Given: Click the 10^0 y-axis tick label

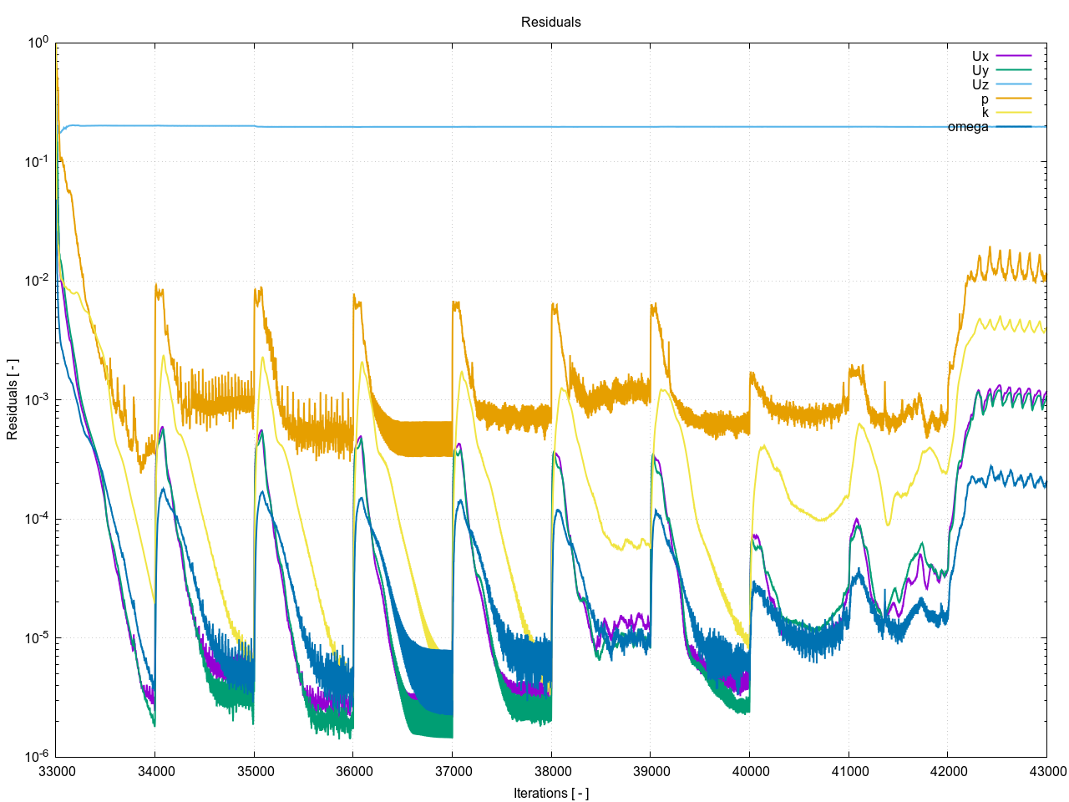Looking at the screenshot, I should (38, 43).
